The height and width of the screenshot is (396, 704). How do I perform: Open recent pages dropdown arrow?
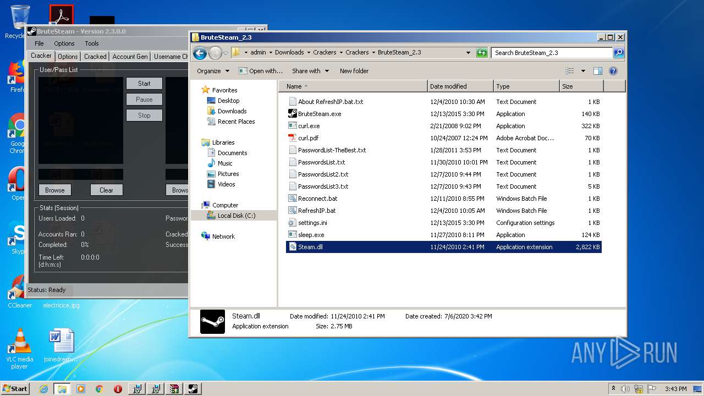[x=226, y=53]
